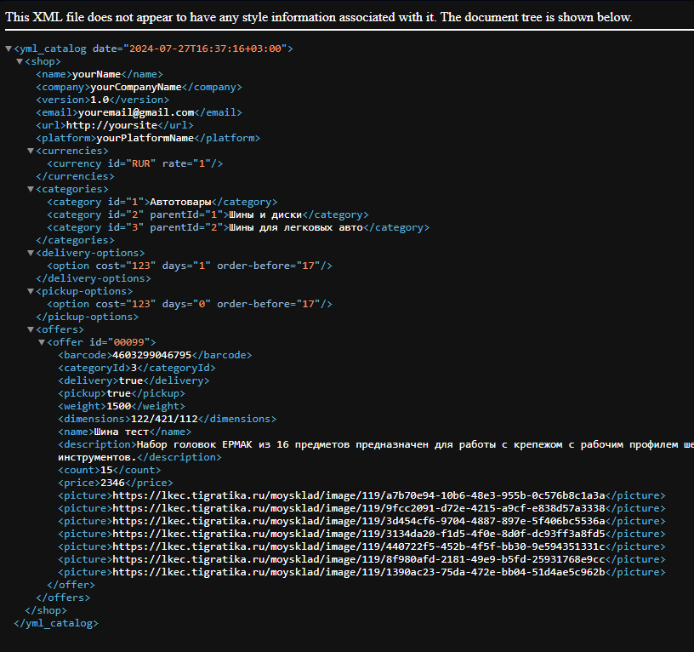
Task: Click the closing </pickup-options> tag
Action: 88,317
